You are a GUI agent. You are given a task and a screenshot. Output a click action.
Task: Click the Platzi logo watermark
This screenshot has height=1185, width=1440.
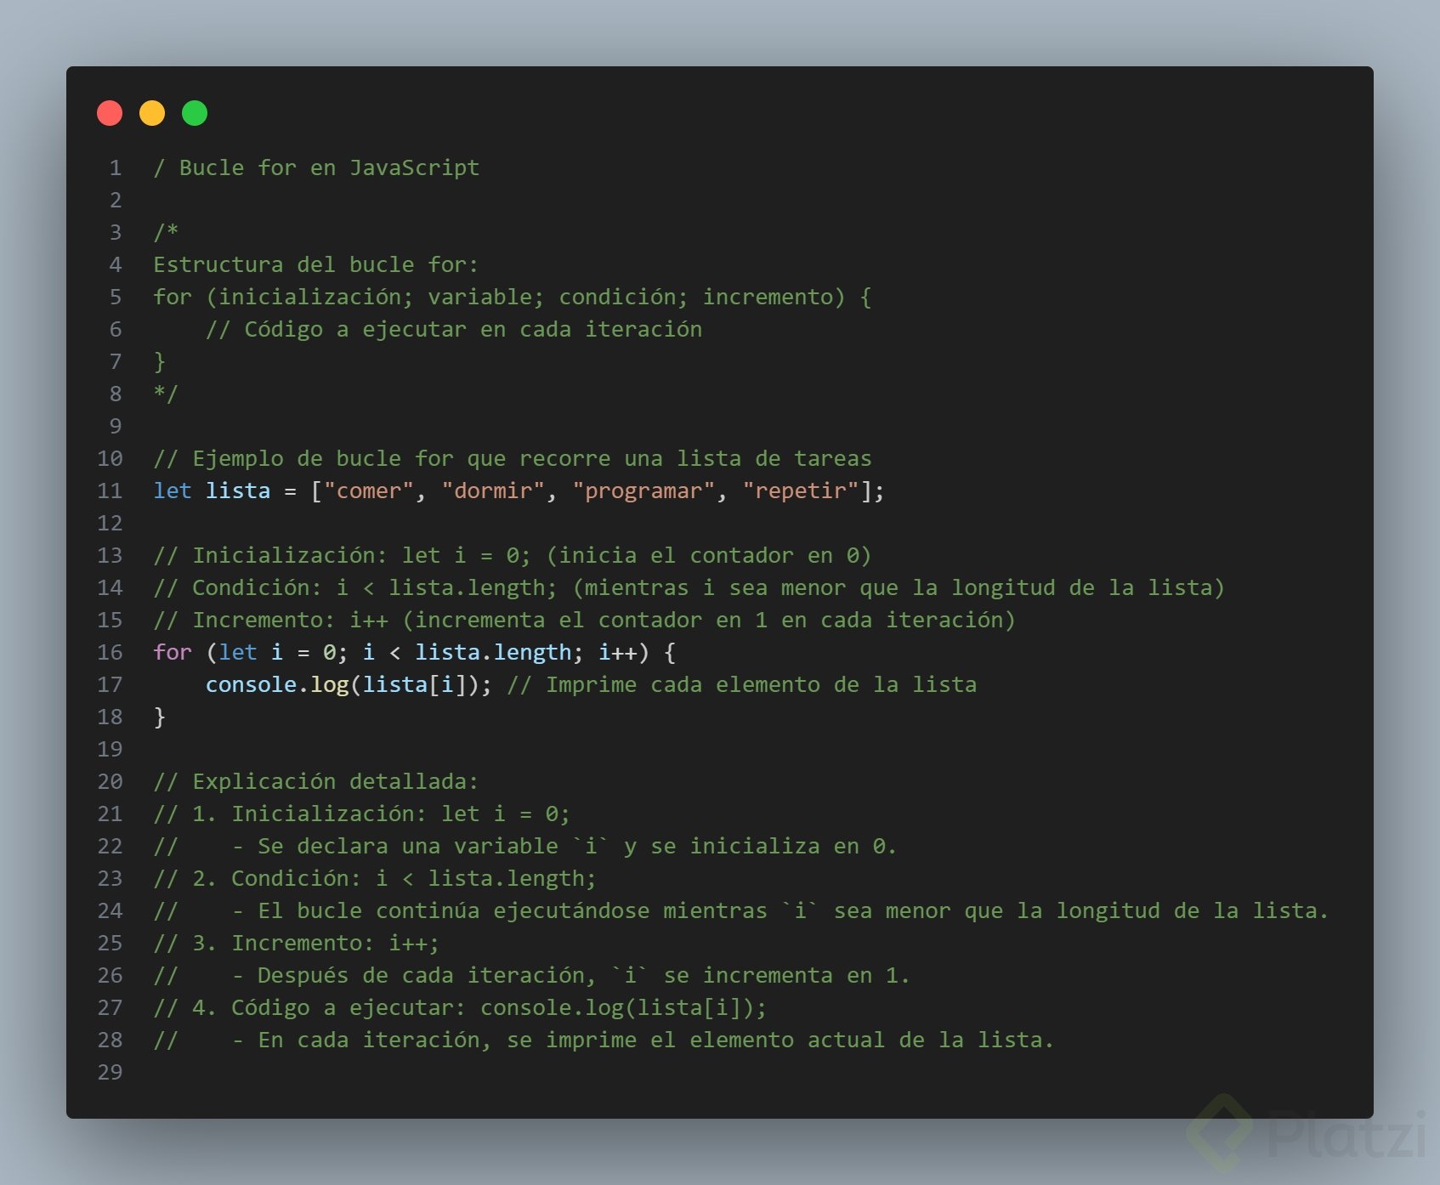(x=1307, y=1133)
